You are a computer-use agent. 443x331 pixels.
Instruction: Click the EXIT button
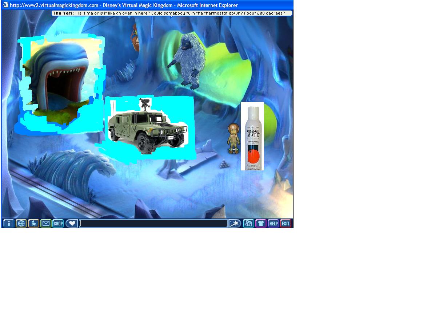286,223
